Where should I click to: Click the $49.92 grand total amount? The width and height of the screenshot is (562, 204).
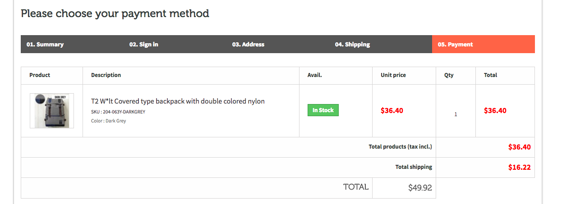point(420,188)
